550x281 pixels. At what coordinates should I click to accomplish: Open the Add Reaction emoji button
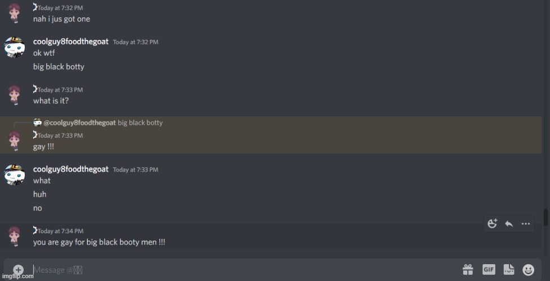tap(493, 224)
